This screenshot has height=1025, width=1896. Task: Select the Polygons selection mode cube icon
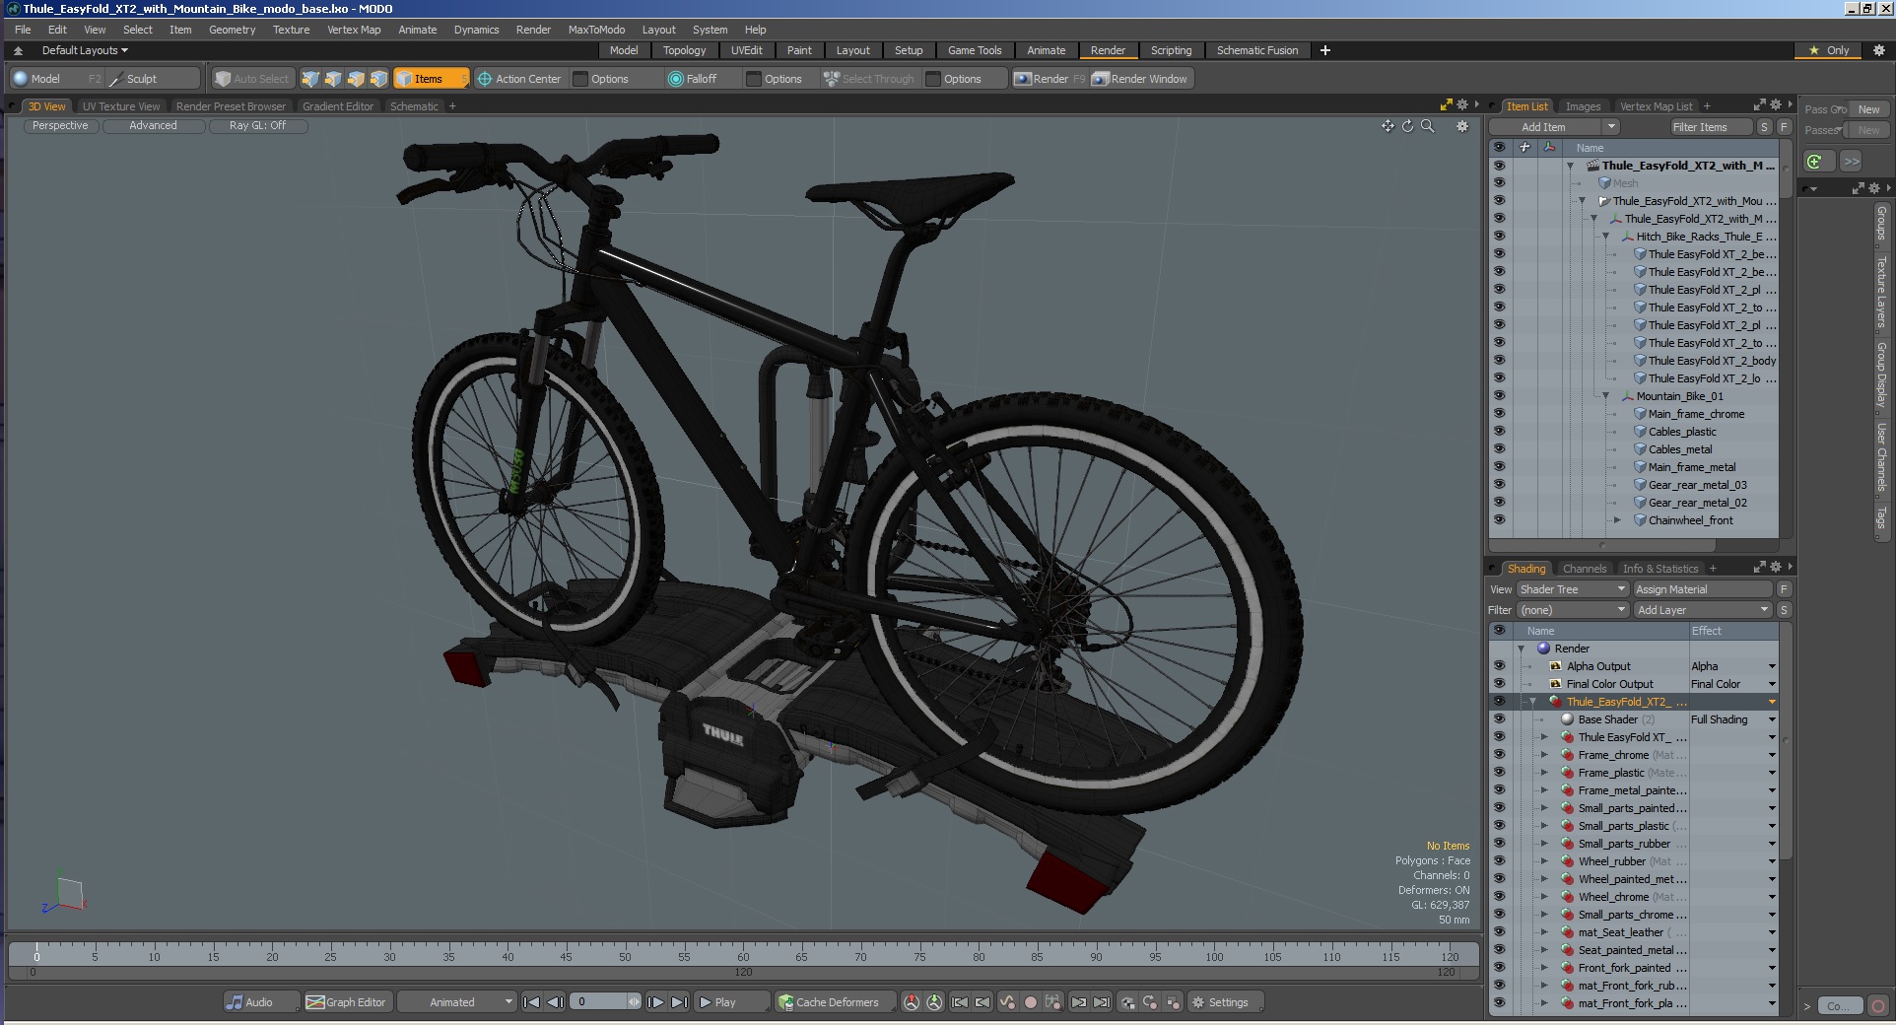tap(356, 79)
